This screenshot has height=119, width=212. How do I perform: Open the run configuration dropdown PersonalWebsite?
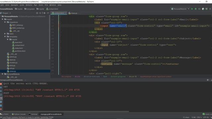(x=180, y=9)
